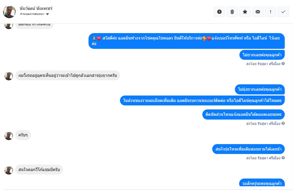Image resolution: width=293 pixels, height=190 pixels.
Task: Star this conversation as follow-up
Action: (x=245, y=12)
